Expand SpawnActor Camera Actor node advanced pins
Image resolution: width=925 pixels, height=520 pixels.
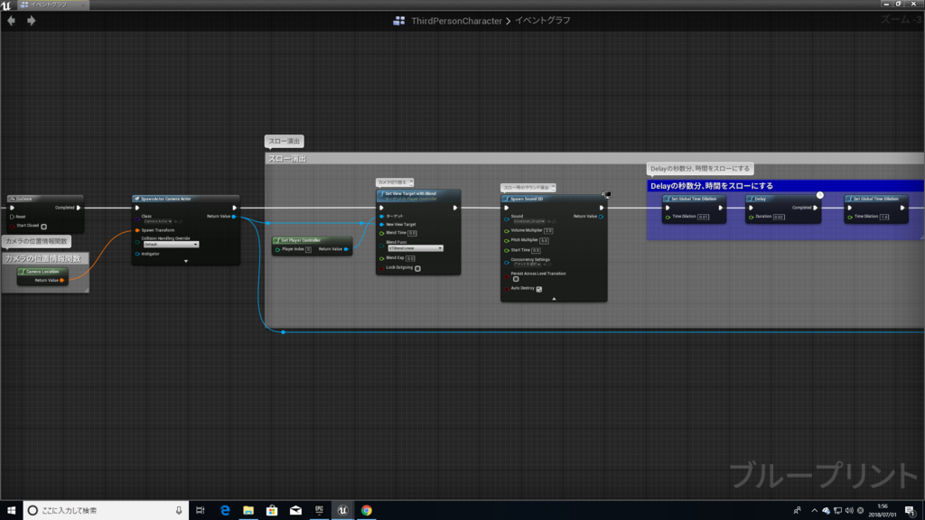pyautogui.click(x=186, y=261)
